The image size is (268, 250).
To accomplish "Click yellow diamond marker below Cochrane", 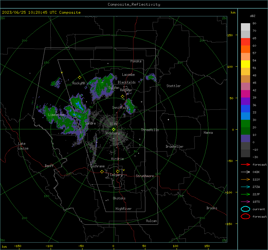I will click(102, 172).
